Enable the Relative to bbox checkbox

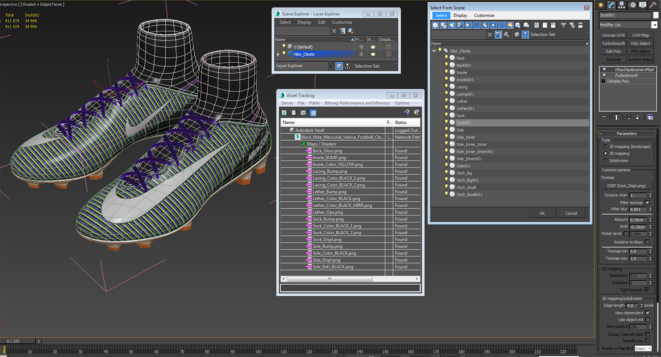coord(647,242)
